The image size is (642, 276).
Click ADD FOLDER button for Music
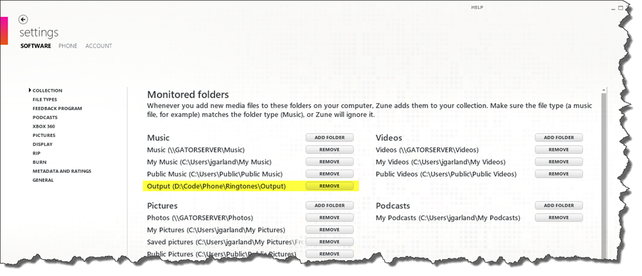pos(329,138)
